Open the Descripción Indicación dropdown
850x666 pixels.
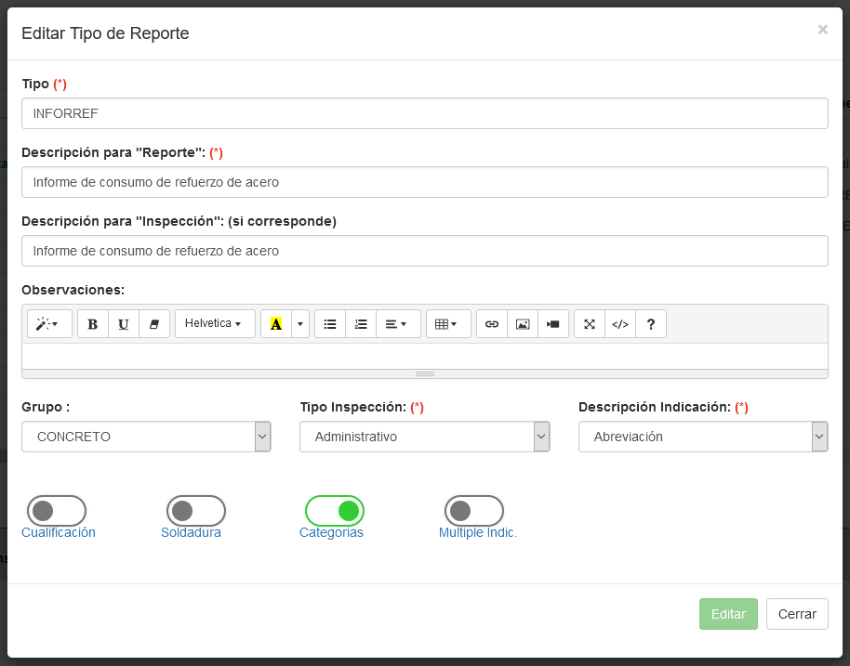click(x=703, y=437)
